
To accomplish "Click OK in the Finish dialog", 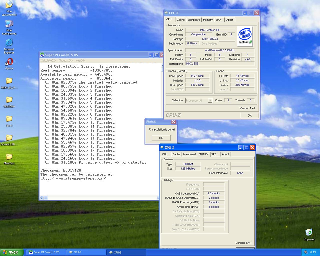I will point(161,138).
